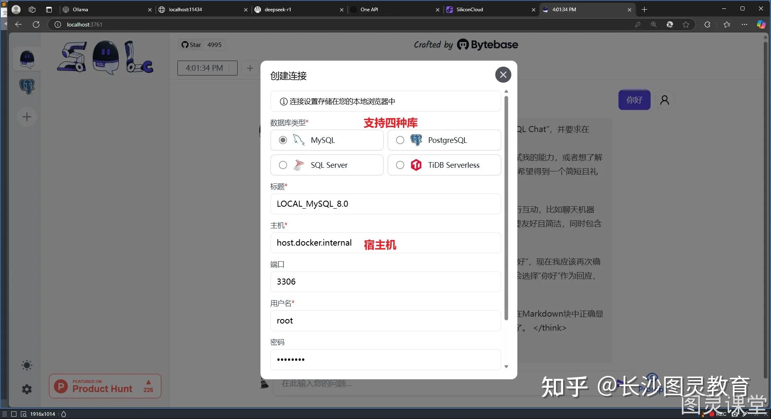Open browser extensions from the toolbar
Screen dimensions: 771x419
click(x=707, y=24)
